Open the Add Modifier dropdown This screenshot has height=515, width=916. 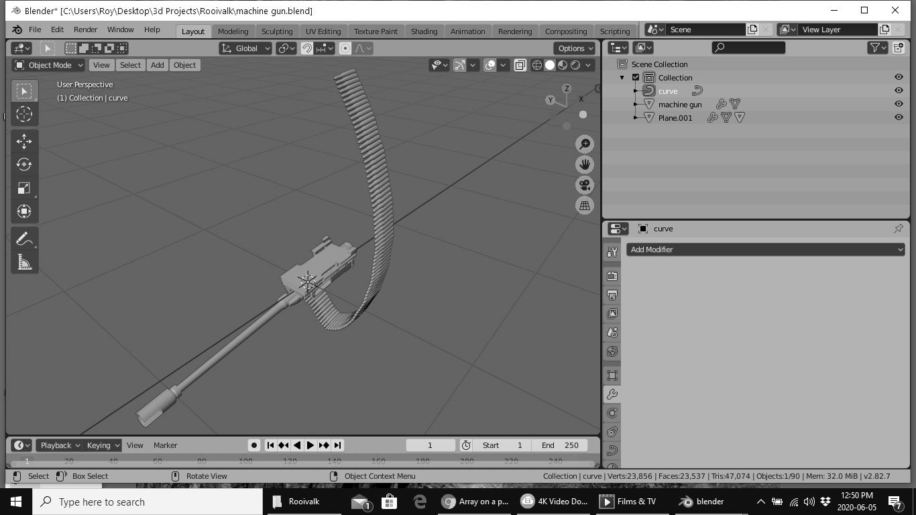(x=765, y=249)
